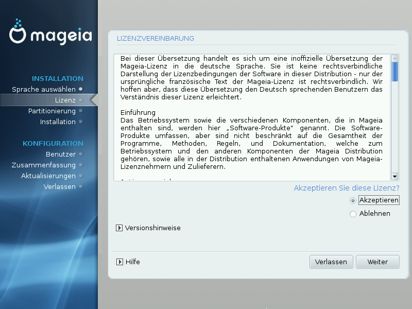Click the Partitionierung step bullet
The image size is (412, 309).
[x=81, y=111]
